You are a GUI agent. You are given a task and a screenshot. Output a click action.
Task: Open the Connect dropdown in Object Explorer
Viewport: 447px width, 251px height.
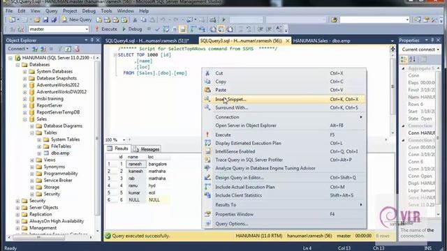[x=18, y=49]
